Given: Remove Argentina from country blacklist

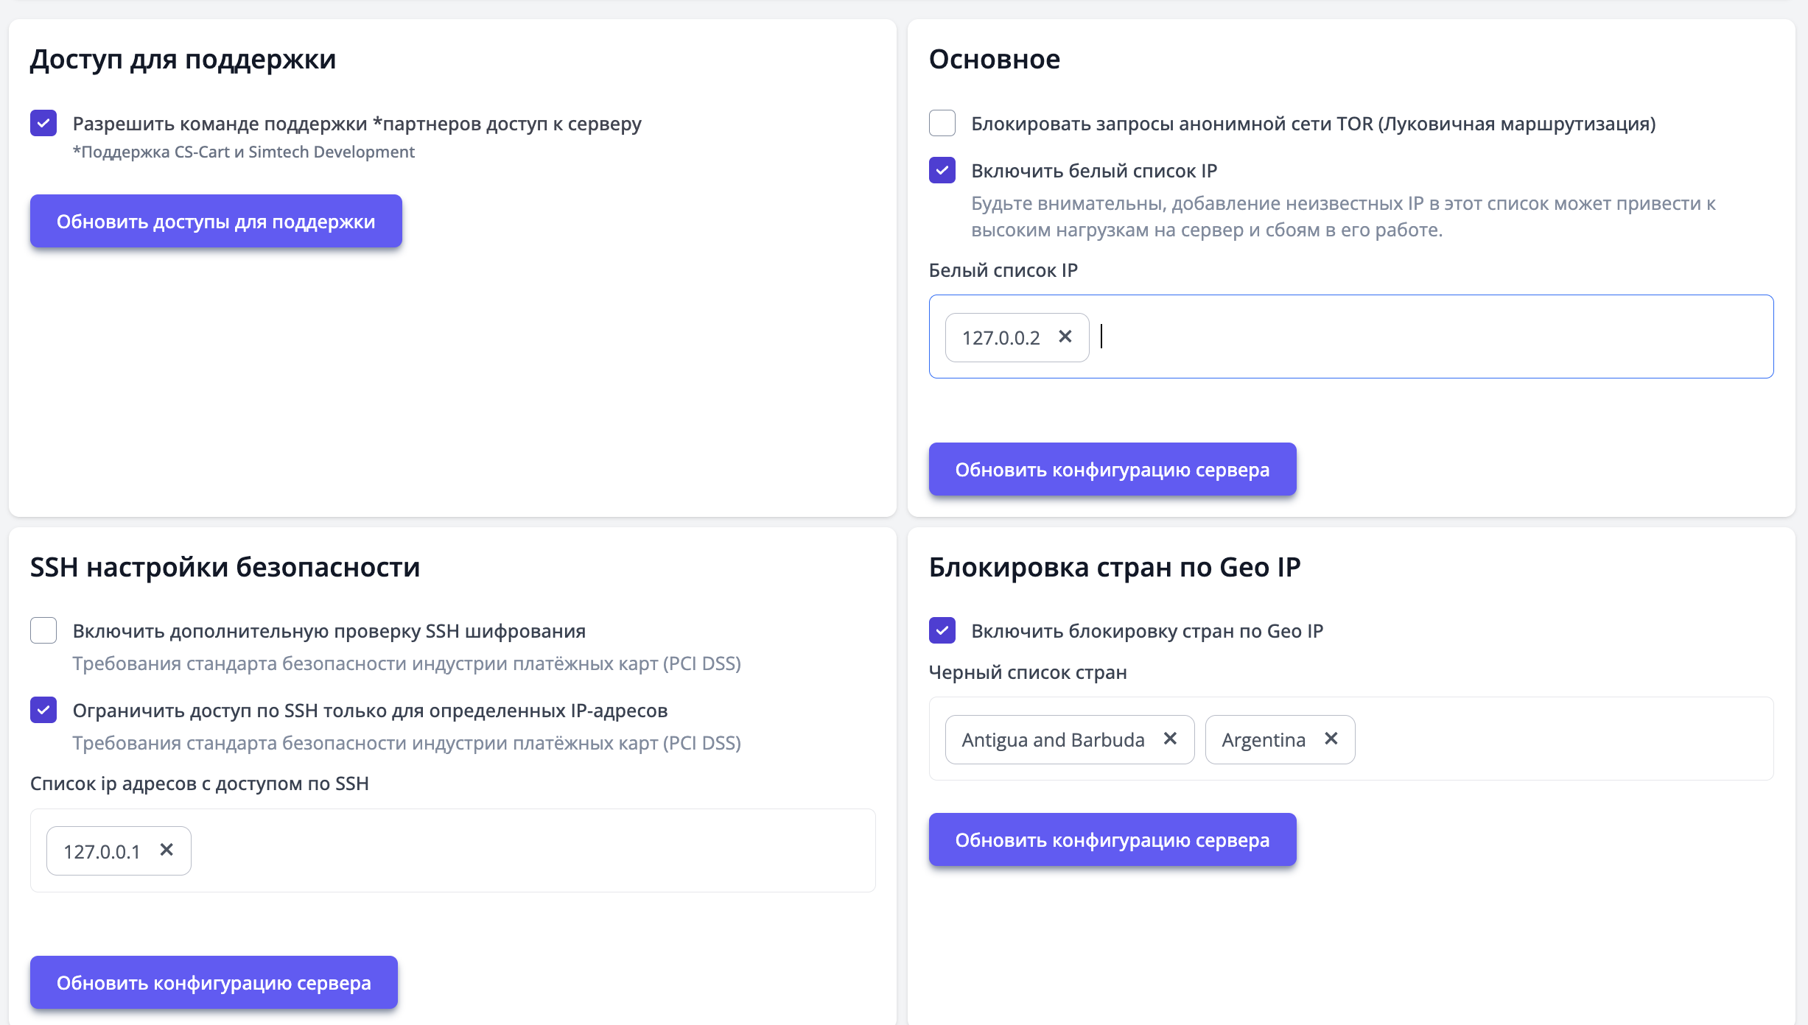Looking at the screenshot, I should tap(1331, 739).
